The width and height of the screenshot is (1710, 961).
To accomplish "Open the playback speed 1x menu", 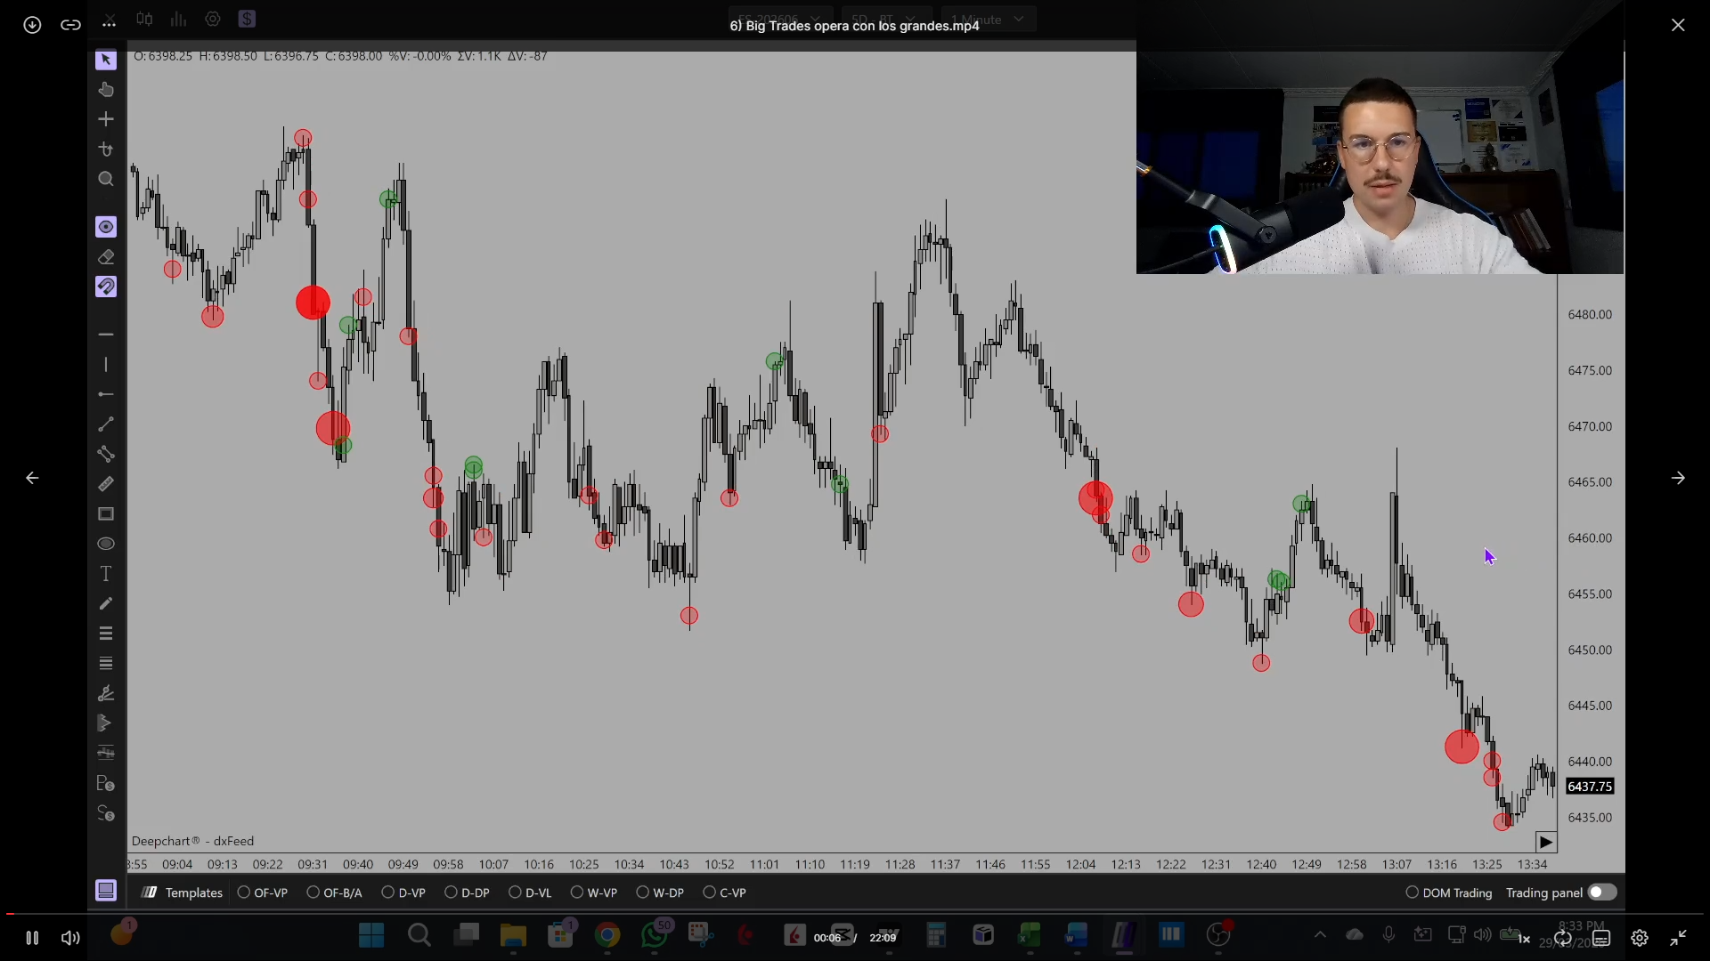I will click(1524, 938).
